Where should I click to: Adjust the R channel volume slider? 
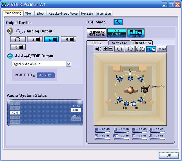pos(139,132)
